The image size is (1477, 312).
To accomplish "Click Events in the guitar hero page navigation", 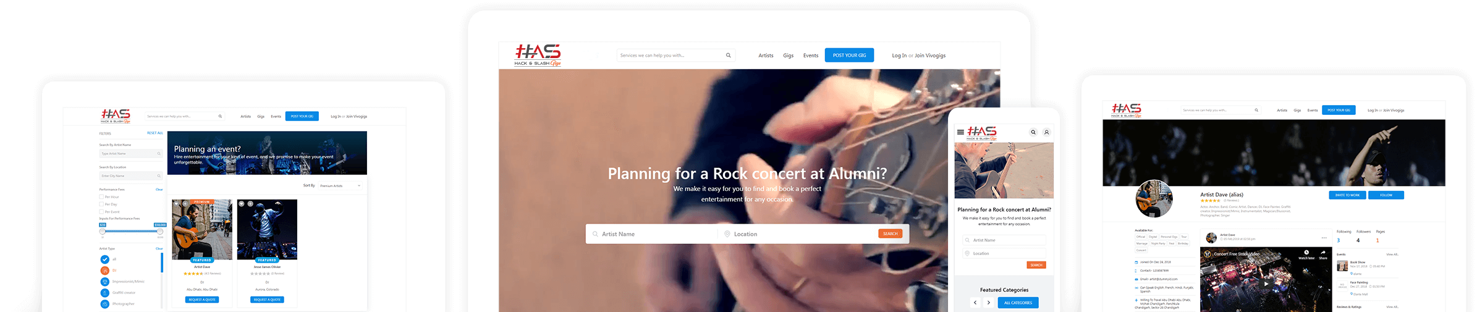I will pos(811,56).
